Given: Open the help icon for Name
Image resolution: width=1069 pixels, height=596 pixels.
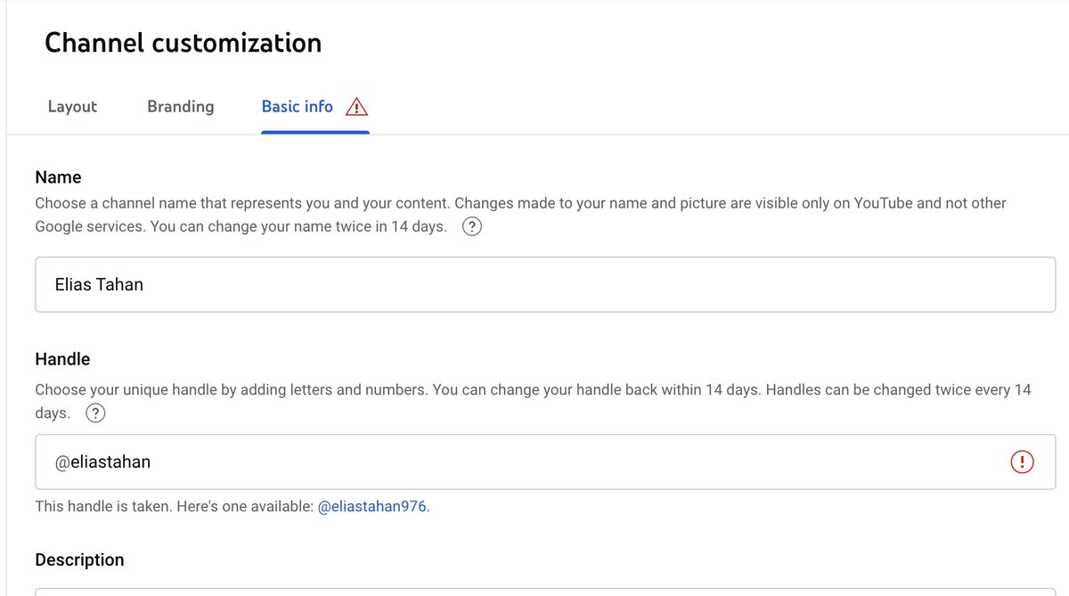Looking at the screenshot, I should [473, 227].
